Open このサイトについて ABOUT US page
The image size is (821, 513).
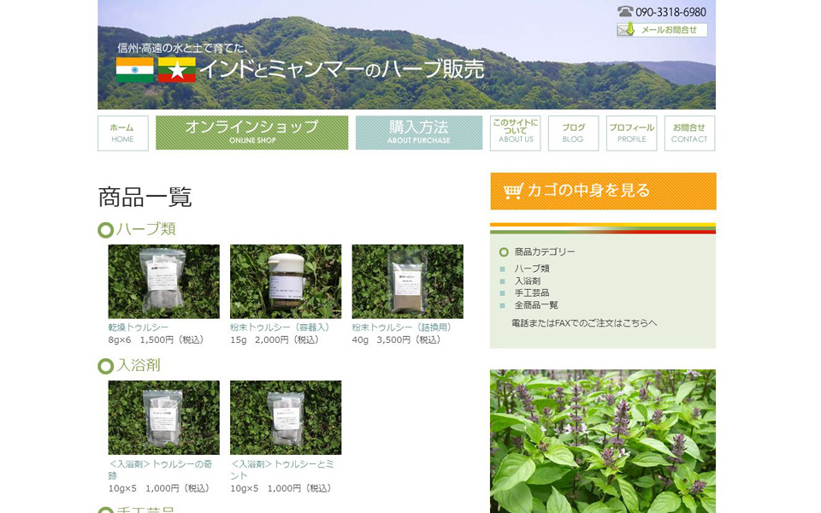pyautogui.click(x=516, y=133)
